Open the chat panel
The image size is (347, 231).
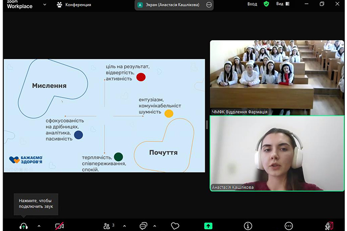(143, 226)
